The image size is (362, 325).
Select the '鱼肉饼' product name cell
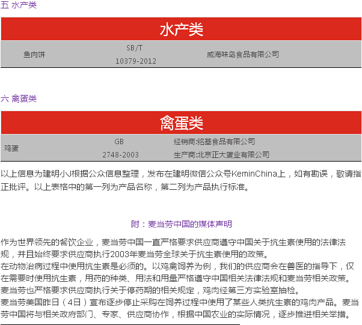coord(34,54)
